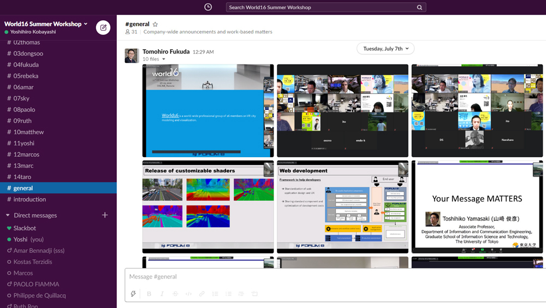
Task: Apply blockquote formatting
Action: (x=241, y=294)
